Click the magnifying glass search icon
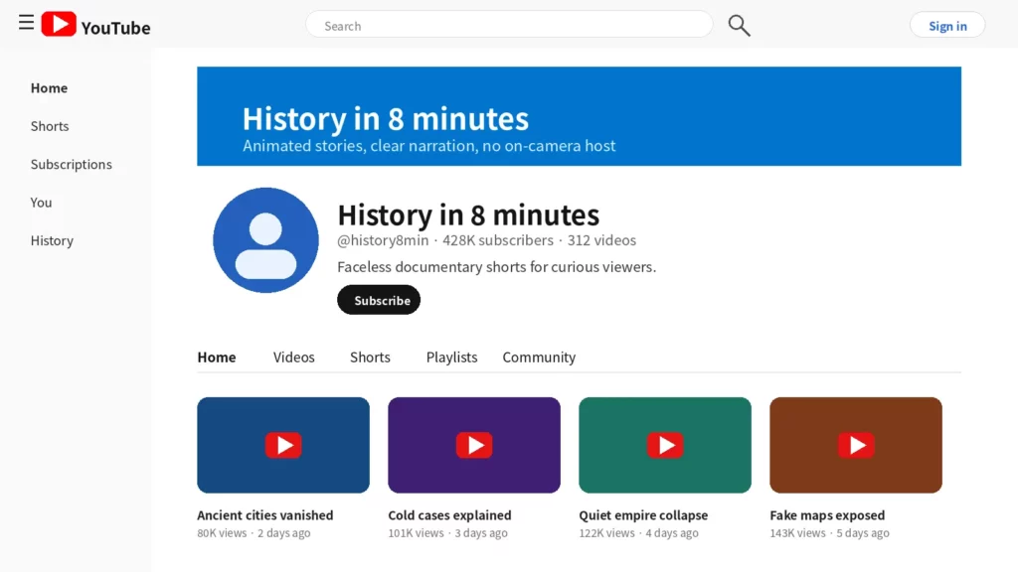Image resolution: width=1018 pixels, height=572 pixels. coord(739,26)
